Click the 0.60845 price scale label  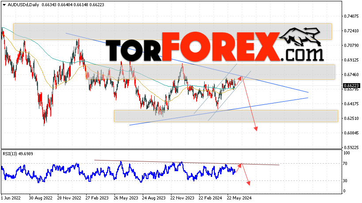[351, 133]
